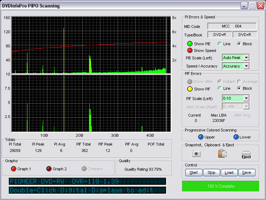266x200 pixels.
Task: Click the Lower progressive color swatch
Action: 236,137
